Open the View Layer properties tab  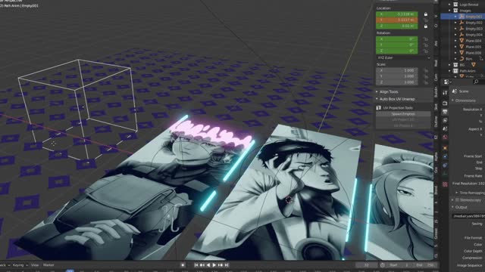pyautogui.click(x=445, y=120)
